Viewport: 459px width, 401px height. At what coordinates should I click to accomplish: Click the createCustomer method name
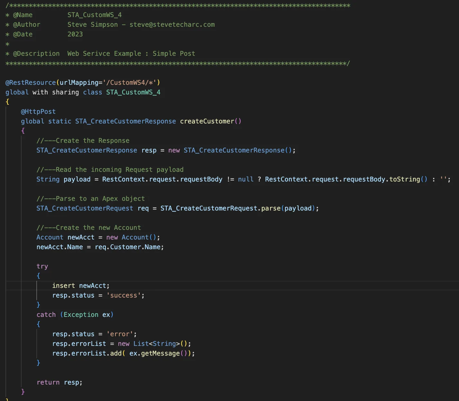207,121
